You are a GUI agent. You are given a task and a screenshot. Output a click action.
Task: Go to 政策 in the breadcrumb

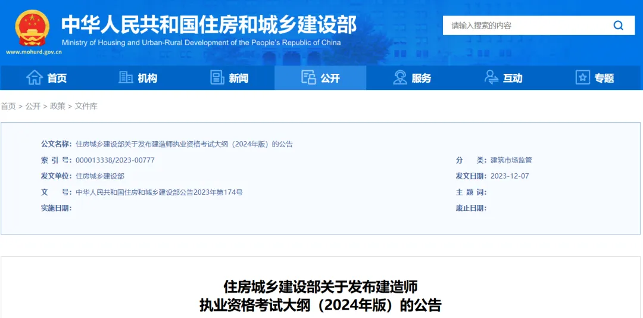(57, 106)
